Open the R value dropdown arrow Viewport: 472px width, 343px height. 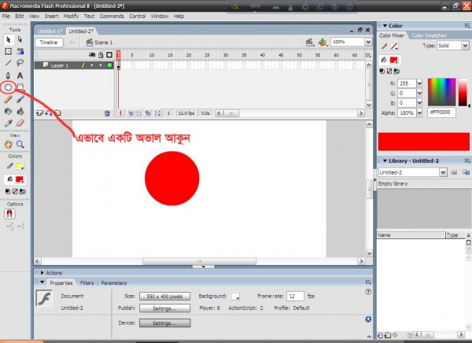[x=419, y=83]
